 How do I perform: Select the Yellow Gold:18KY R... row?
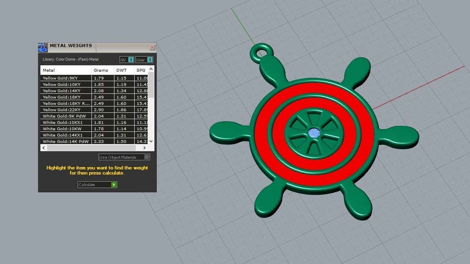point(94,103)
